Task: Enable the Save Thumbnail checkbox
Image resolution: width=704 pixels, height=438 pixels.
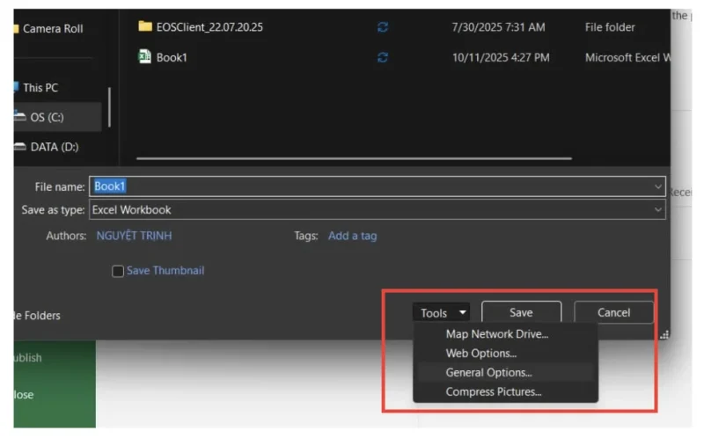Action: (x=118, y=272)
